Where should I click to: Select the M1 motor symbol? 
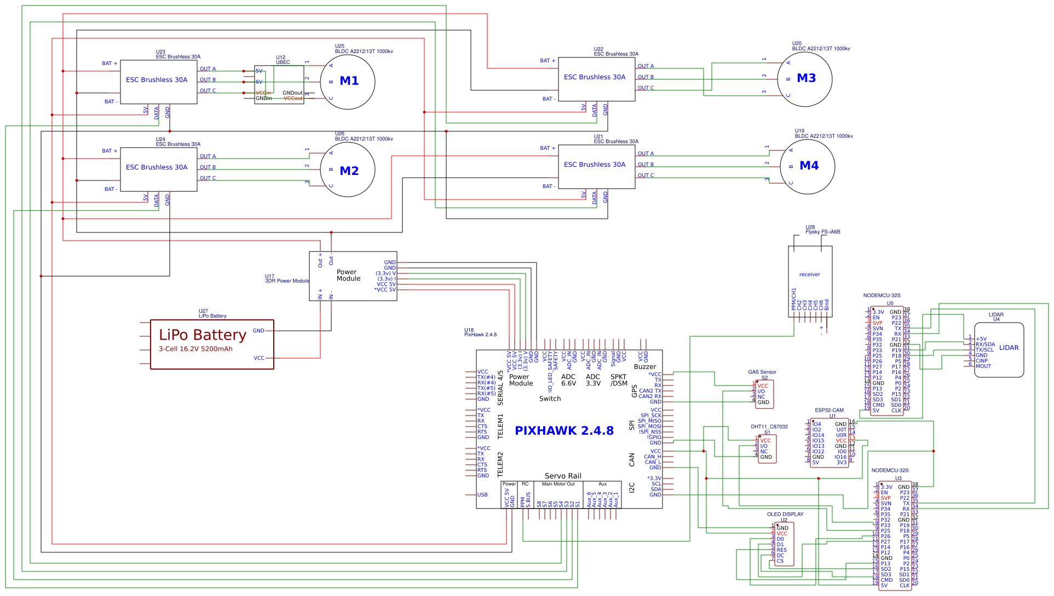347,81
